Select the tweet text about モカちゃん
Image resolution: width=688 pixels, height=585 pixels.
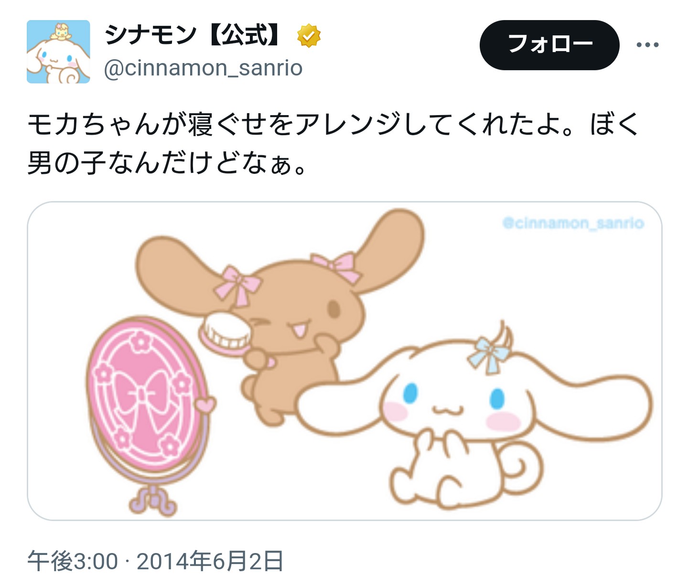point(333,143)
